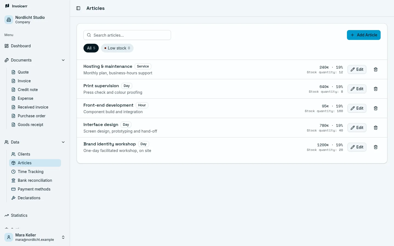Viewport: 394px width, 246px height.
Task: Click the Time Tracking clock icon
Action: pyautogui.click(x=13, y=172)
